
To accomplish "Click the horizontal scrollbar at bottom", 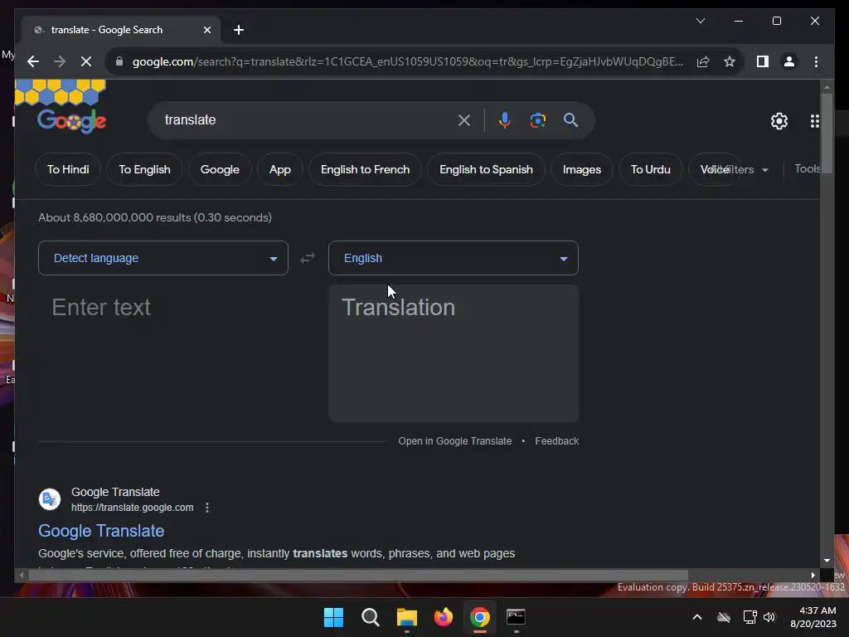I will (x=357, y=576).
